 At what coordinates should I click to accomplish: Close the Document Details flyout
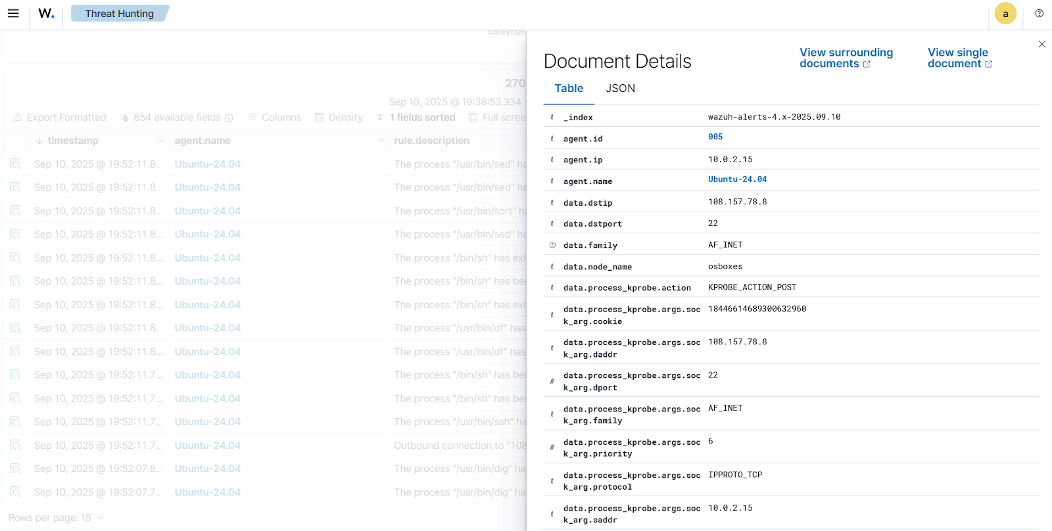pyautogui.click(x=1041, y=44)
